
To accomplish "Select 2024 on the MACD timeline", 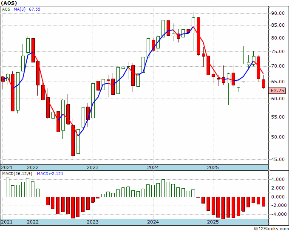I will (153, 222).
